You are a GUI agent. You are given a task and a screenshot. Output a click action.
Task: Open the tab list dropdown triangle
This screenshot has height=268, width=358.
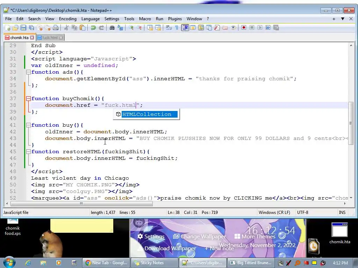(x=343, y=19)
